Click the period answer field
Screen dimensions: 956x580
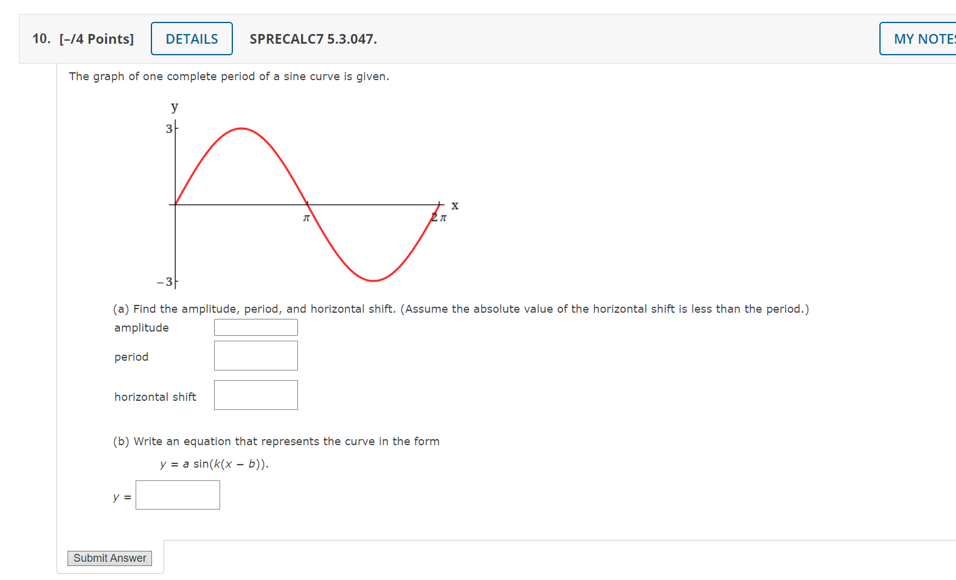255,355
